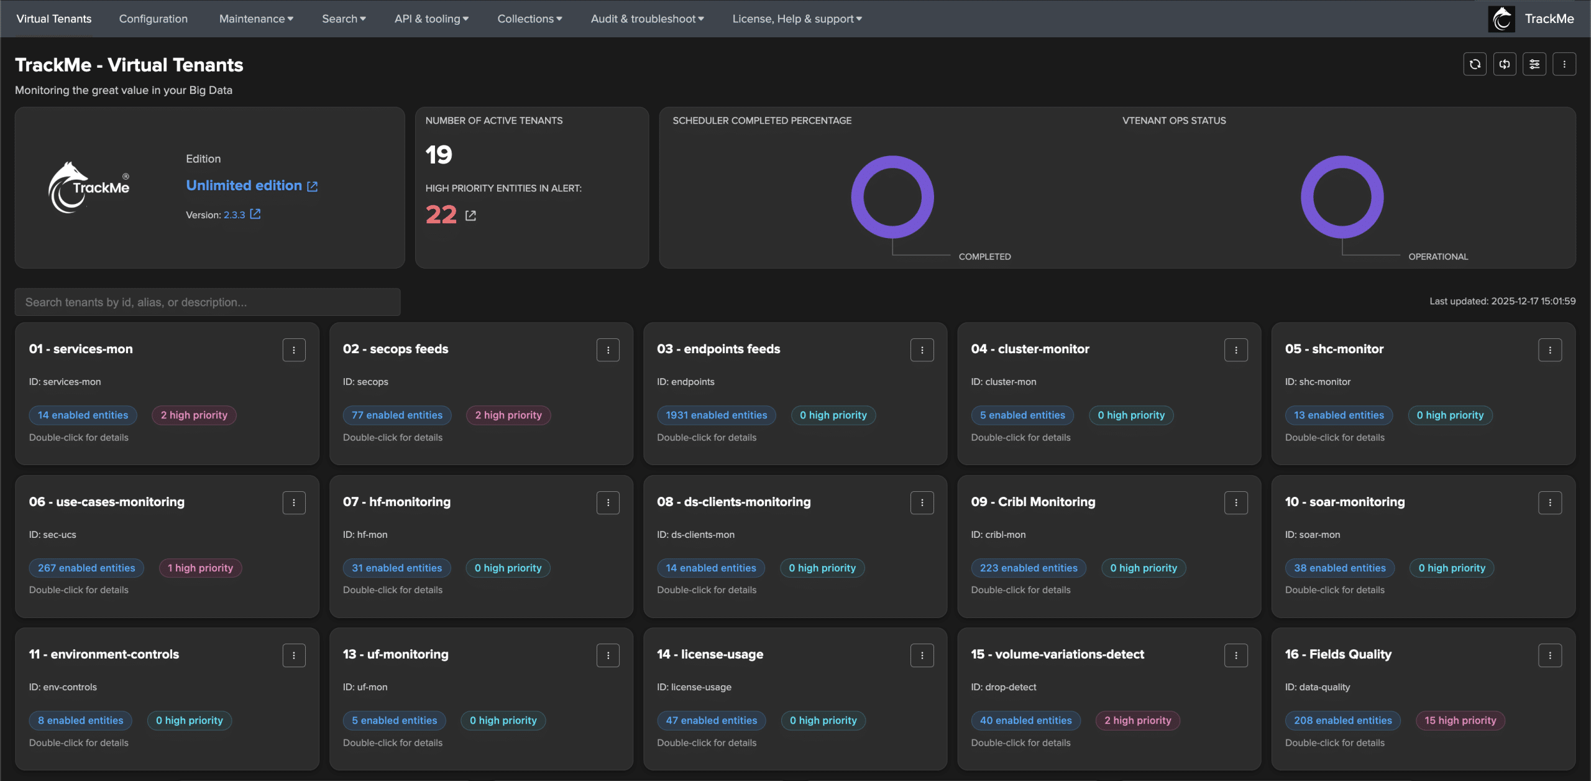This screenshot has width=1591, height=781.
Task: Click the Unlimited edition link
Action: [244, 185]
